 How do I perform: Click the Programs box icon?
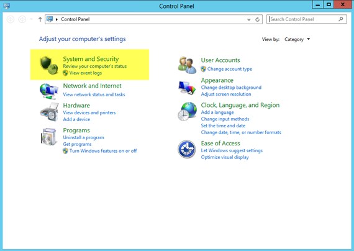(x=48, y=137)
